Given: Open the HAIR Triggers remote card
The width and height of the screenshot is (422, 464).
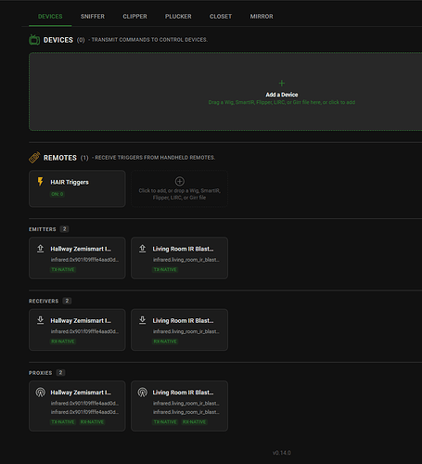Looking at the screenshot, I should coord(77,188).
